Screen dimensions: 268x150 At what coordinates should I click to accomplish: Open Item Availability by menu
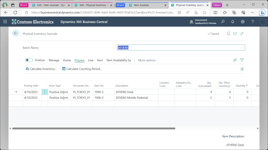coord(119,60)
